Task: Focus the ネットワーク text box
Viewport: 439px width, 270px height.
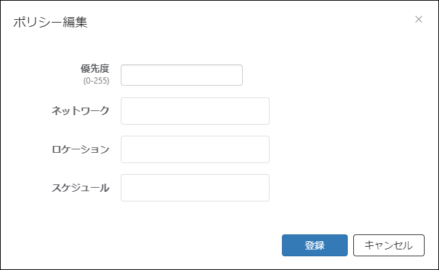Action: 195,111
